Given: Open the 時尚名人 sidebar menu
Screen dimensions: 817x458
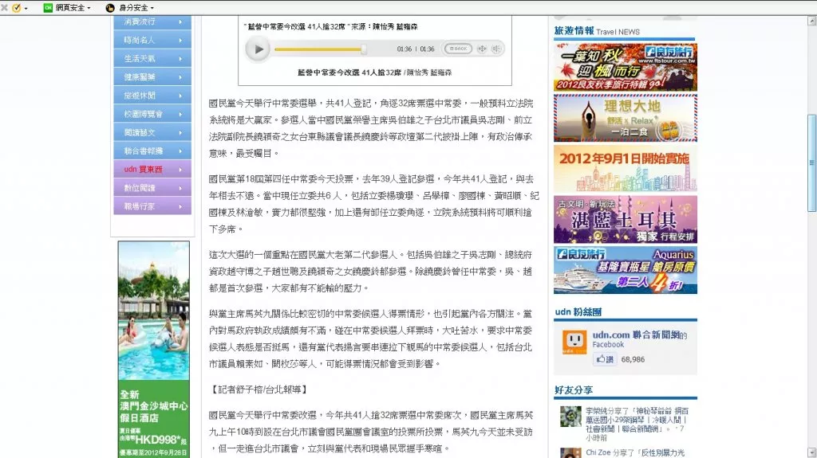Looking at the screenshot, I should (x=152, y=40).
